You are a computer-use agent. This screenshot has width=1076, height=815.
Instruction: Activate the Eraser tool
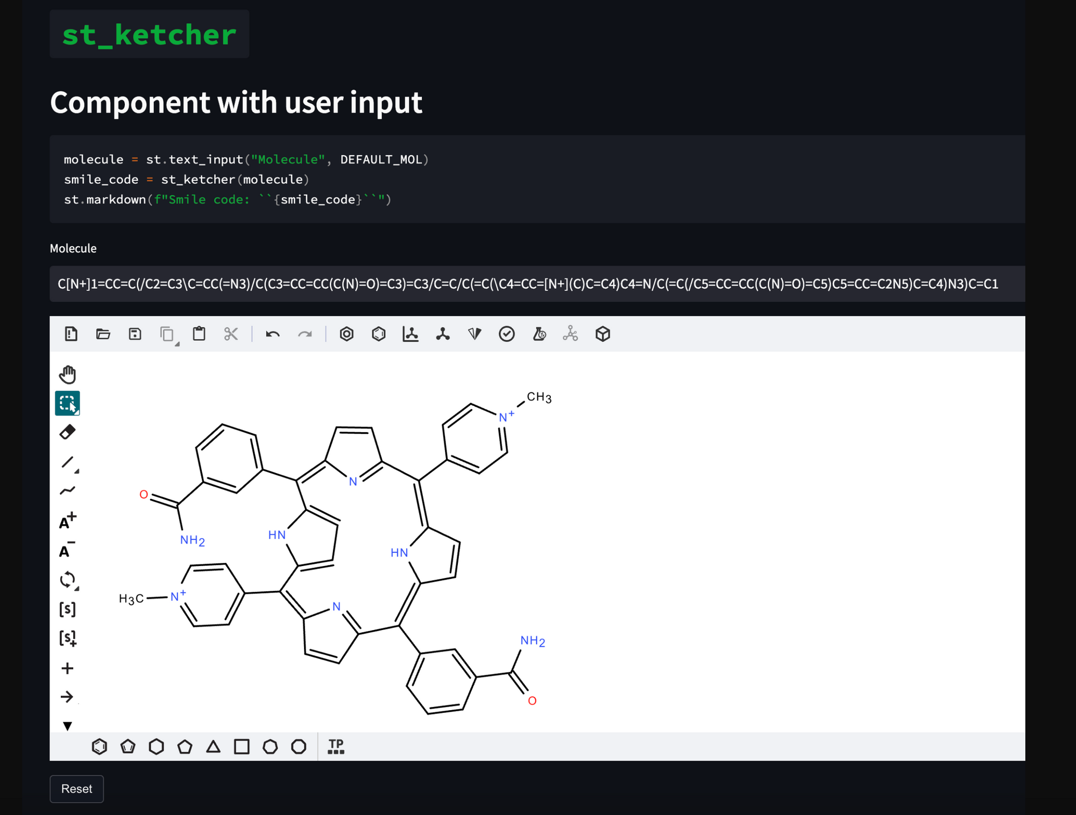pyautogui.click(x=68, y=432)
